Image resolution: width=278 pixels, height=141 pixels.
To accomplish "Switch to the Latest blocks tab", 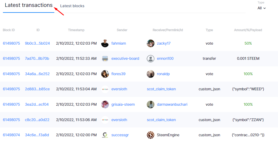I will 72,6.
